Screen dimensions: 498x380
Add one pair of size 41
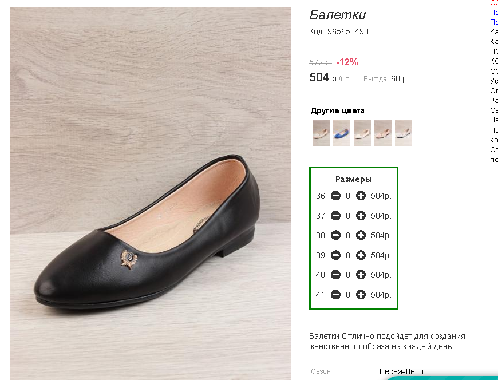point(361,295)
